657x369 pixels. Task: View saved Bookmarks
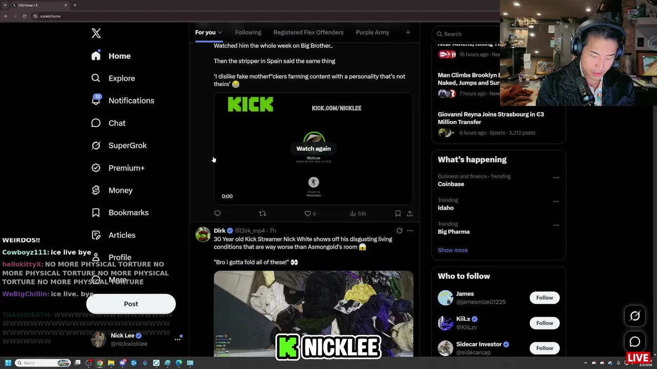click(x=120, y=213)
